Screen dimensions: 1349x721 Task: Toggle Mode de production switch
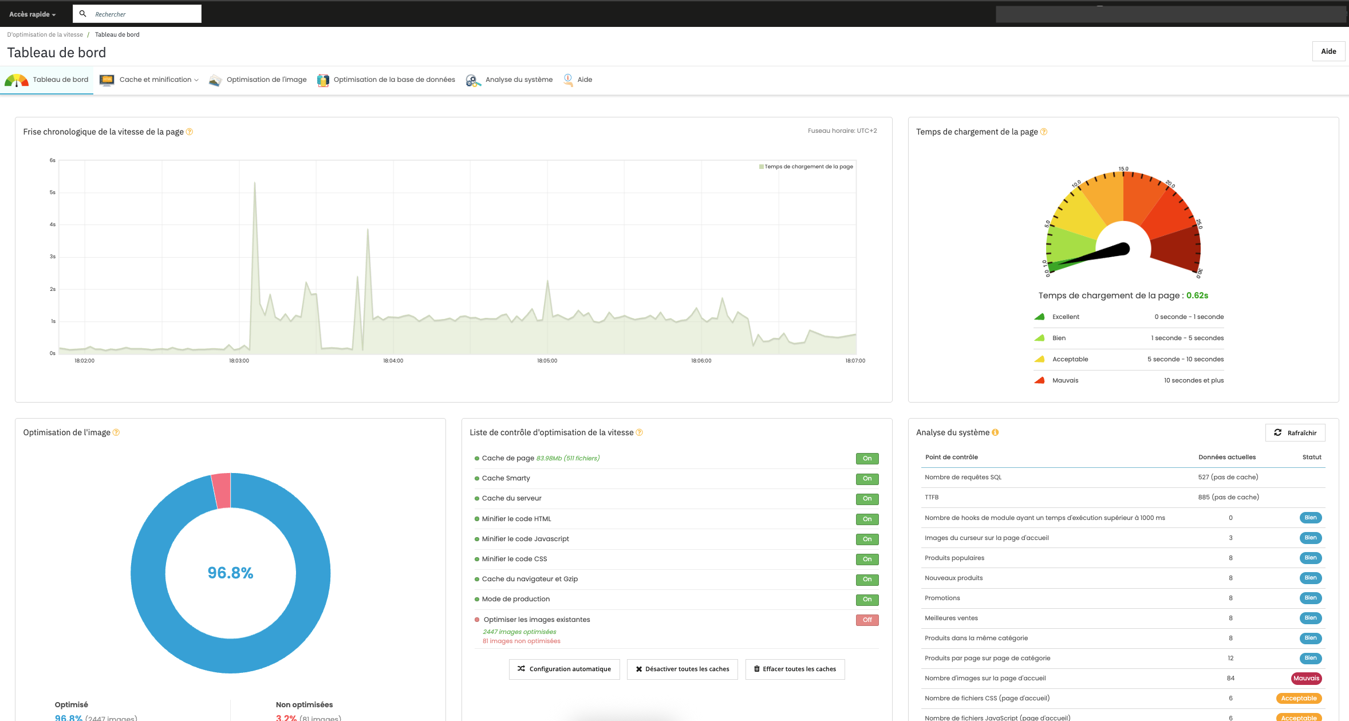click(867, 600)
